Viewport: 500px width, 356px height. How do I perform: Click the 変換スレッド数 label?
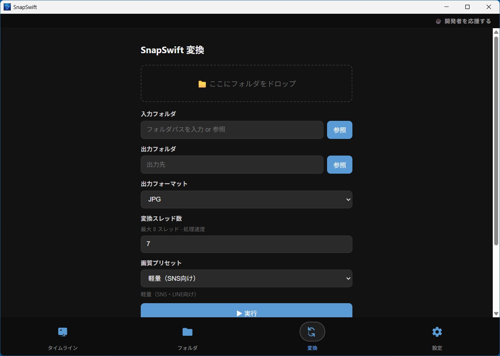(x=161, y=219)
